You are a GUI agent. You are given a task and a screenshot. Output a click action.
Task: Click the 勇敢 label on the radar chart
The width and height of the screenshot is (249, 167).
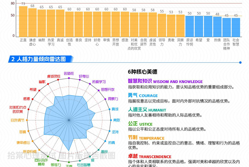[116, 120]
